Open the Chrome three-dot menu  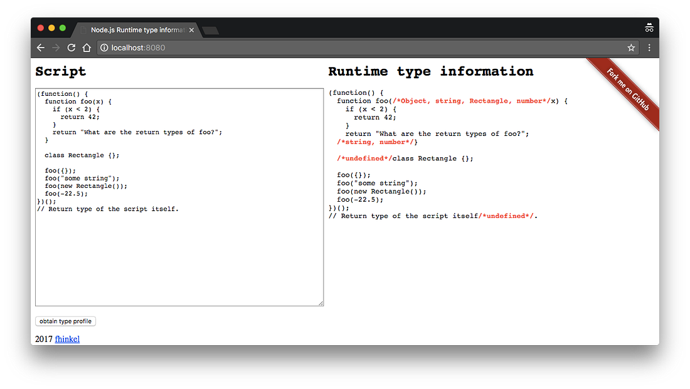click(x=649, y=48)
